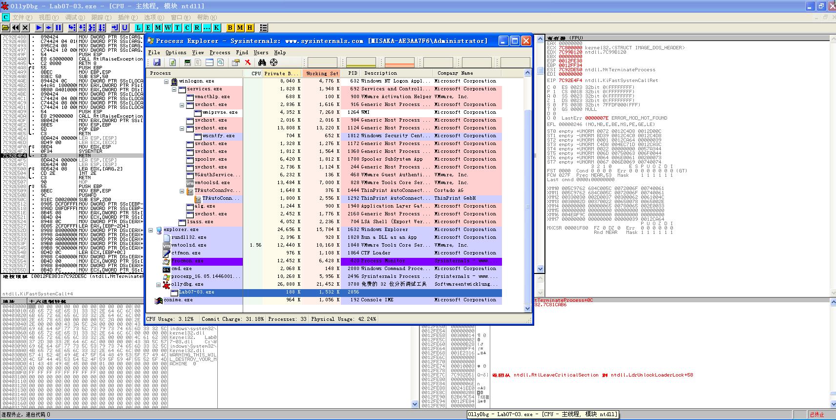Viewport: 836px width, 420px height.
Task: Click the Trace Over toolbar icon
Action: coord(102,28)
